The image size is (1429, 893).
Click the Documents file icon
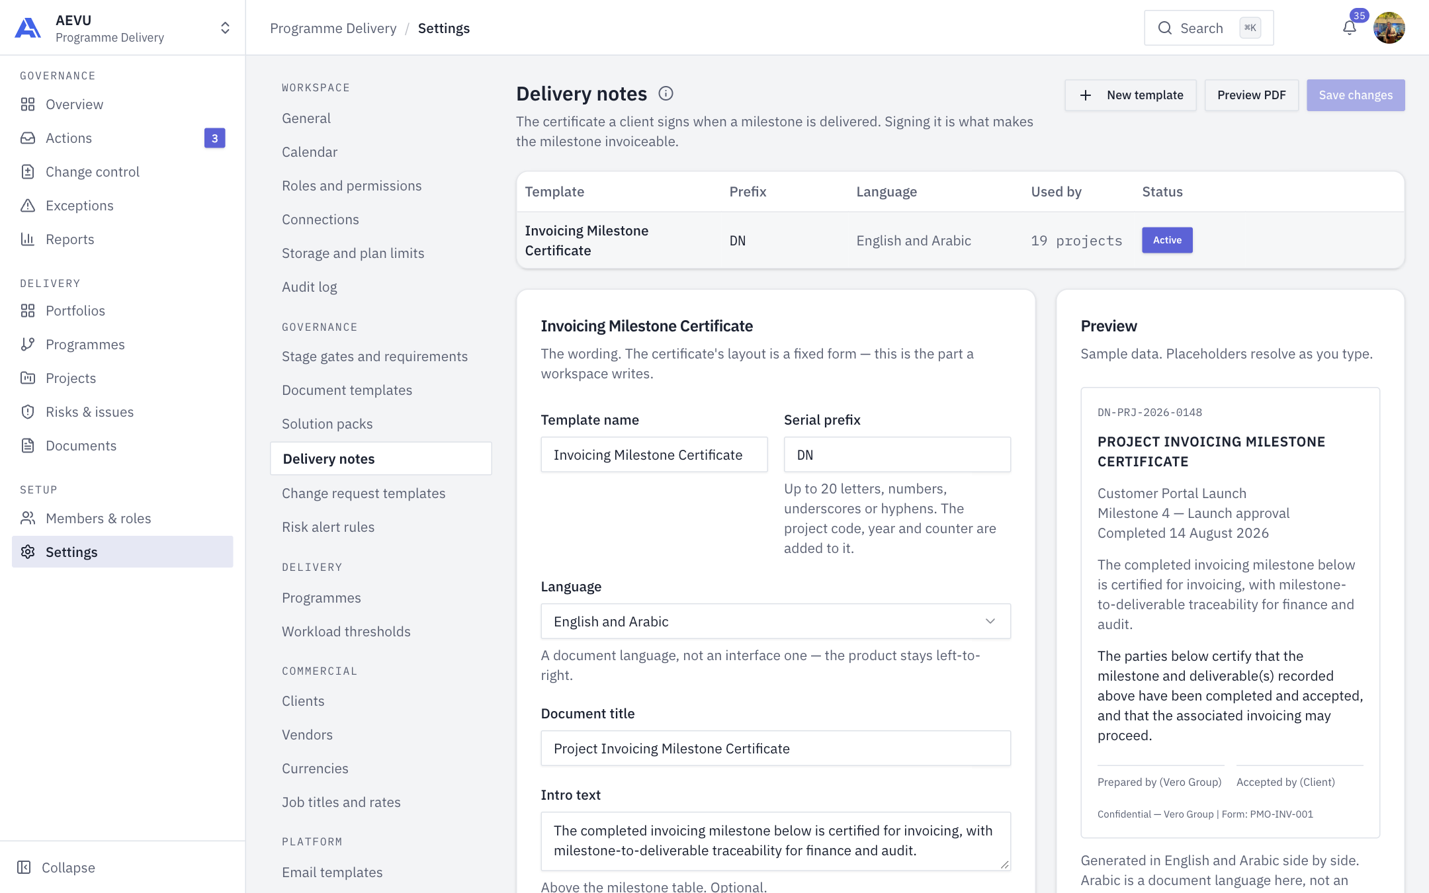pos(28,446)
